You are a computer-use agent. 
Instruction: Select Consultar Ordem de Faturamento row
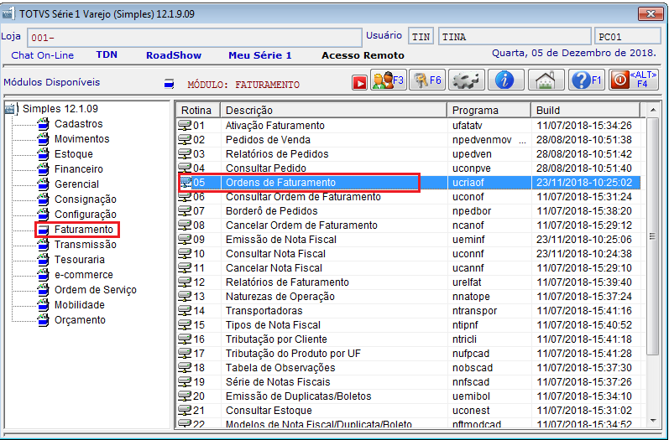pyautogui.click(x=409, y=197)
